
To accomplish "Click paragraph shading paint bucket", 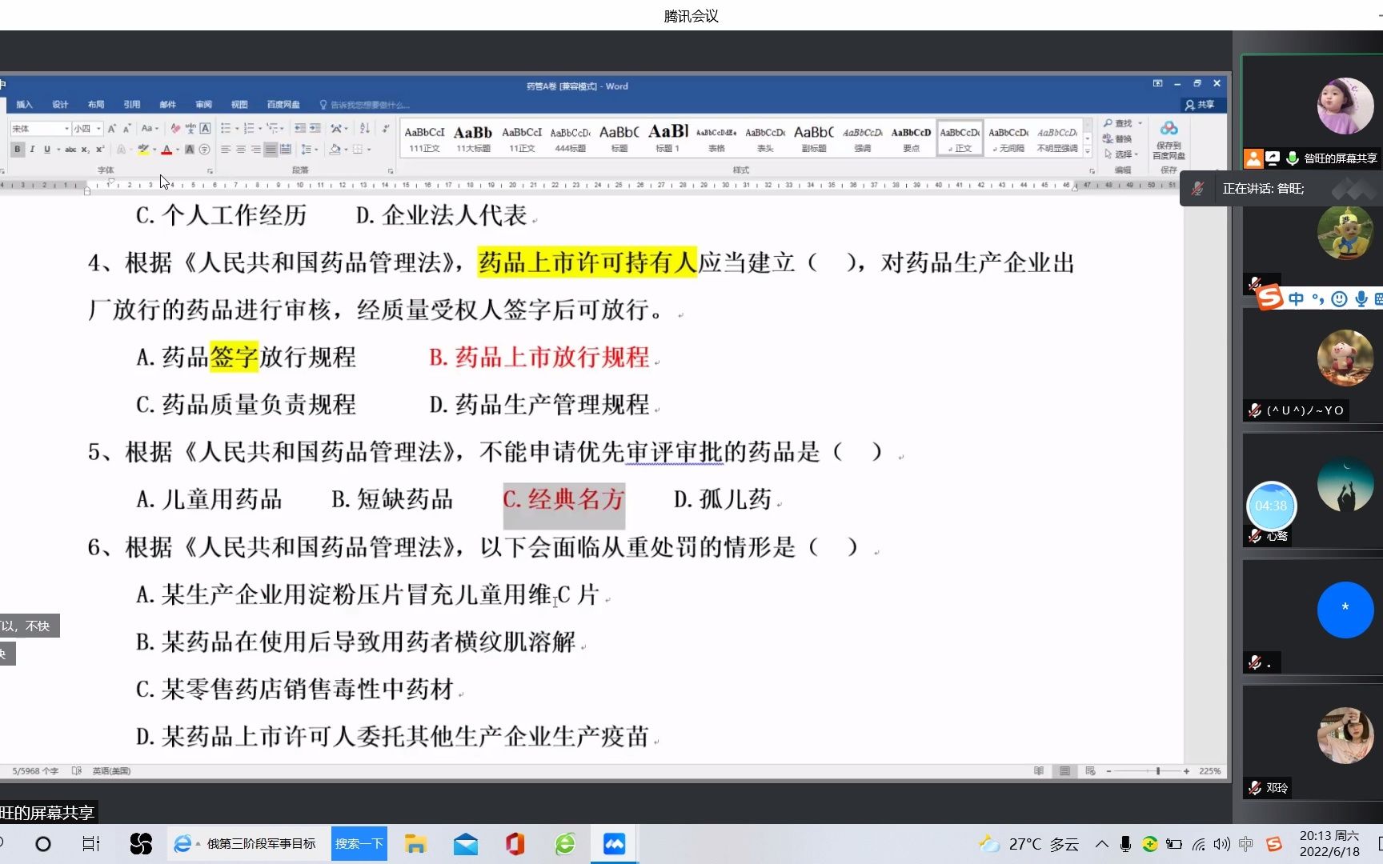I will 335,150.
